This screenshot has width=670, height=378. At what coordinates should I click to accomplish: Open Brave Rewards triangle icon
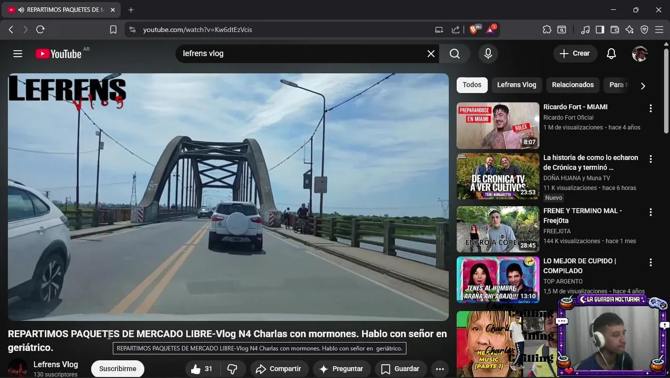click(491, 29)
